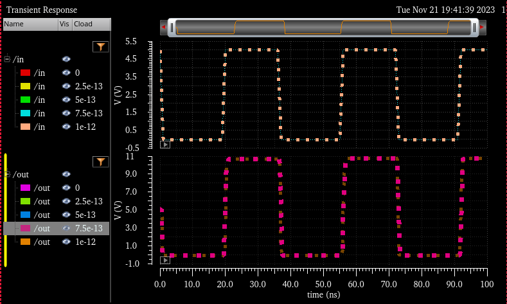Toggle the eye icon of the /in group

pyautogui.click(x=66, y=59)
